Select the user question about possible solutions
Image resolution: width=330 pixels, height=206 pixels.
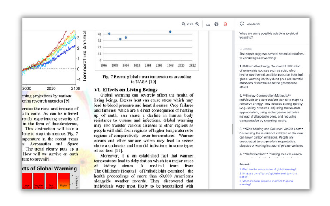coord(269,36)
